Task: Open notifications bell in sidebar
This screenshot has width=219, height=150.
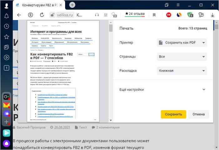Action: (7, 16)
